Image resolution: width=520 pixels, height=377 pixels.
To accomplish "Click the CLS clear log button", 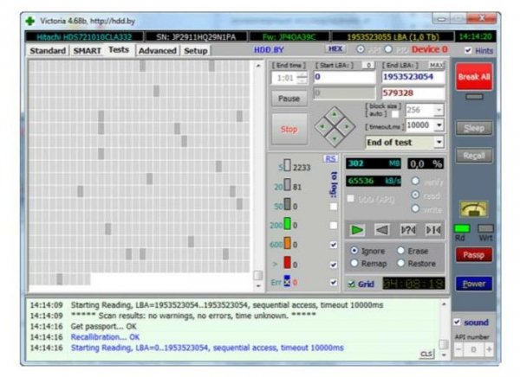I will coord(426,354).
